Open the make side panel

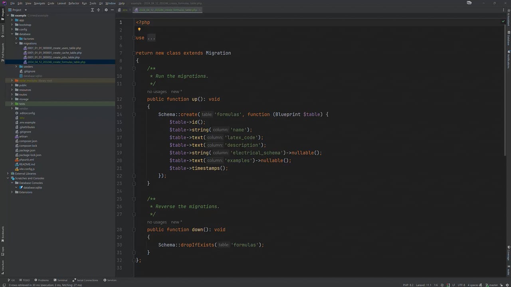click(x=509, y=270)
